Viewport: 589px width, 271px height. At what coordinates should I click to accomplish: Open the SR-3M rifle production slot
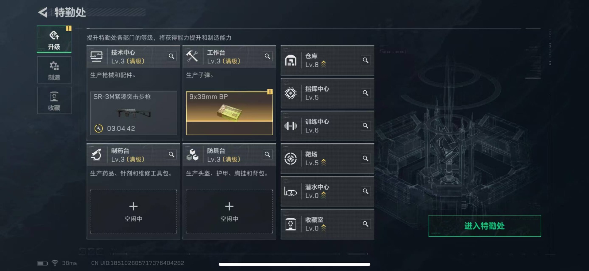133,113
